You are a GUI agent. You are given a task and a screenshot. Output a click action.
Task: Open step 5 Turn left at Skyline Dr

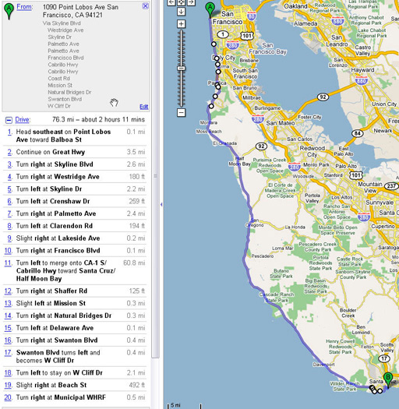tap(75, 189)
